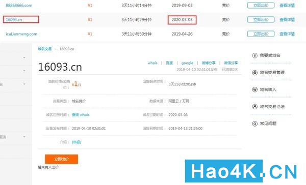Click 3天11小时14分钟 in the 88868666.com row
306x185 pixels.
(137, 6)
